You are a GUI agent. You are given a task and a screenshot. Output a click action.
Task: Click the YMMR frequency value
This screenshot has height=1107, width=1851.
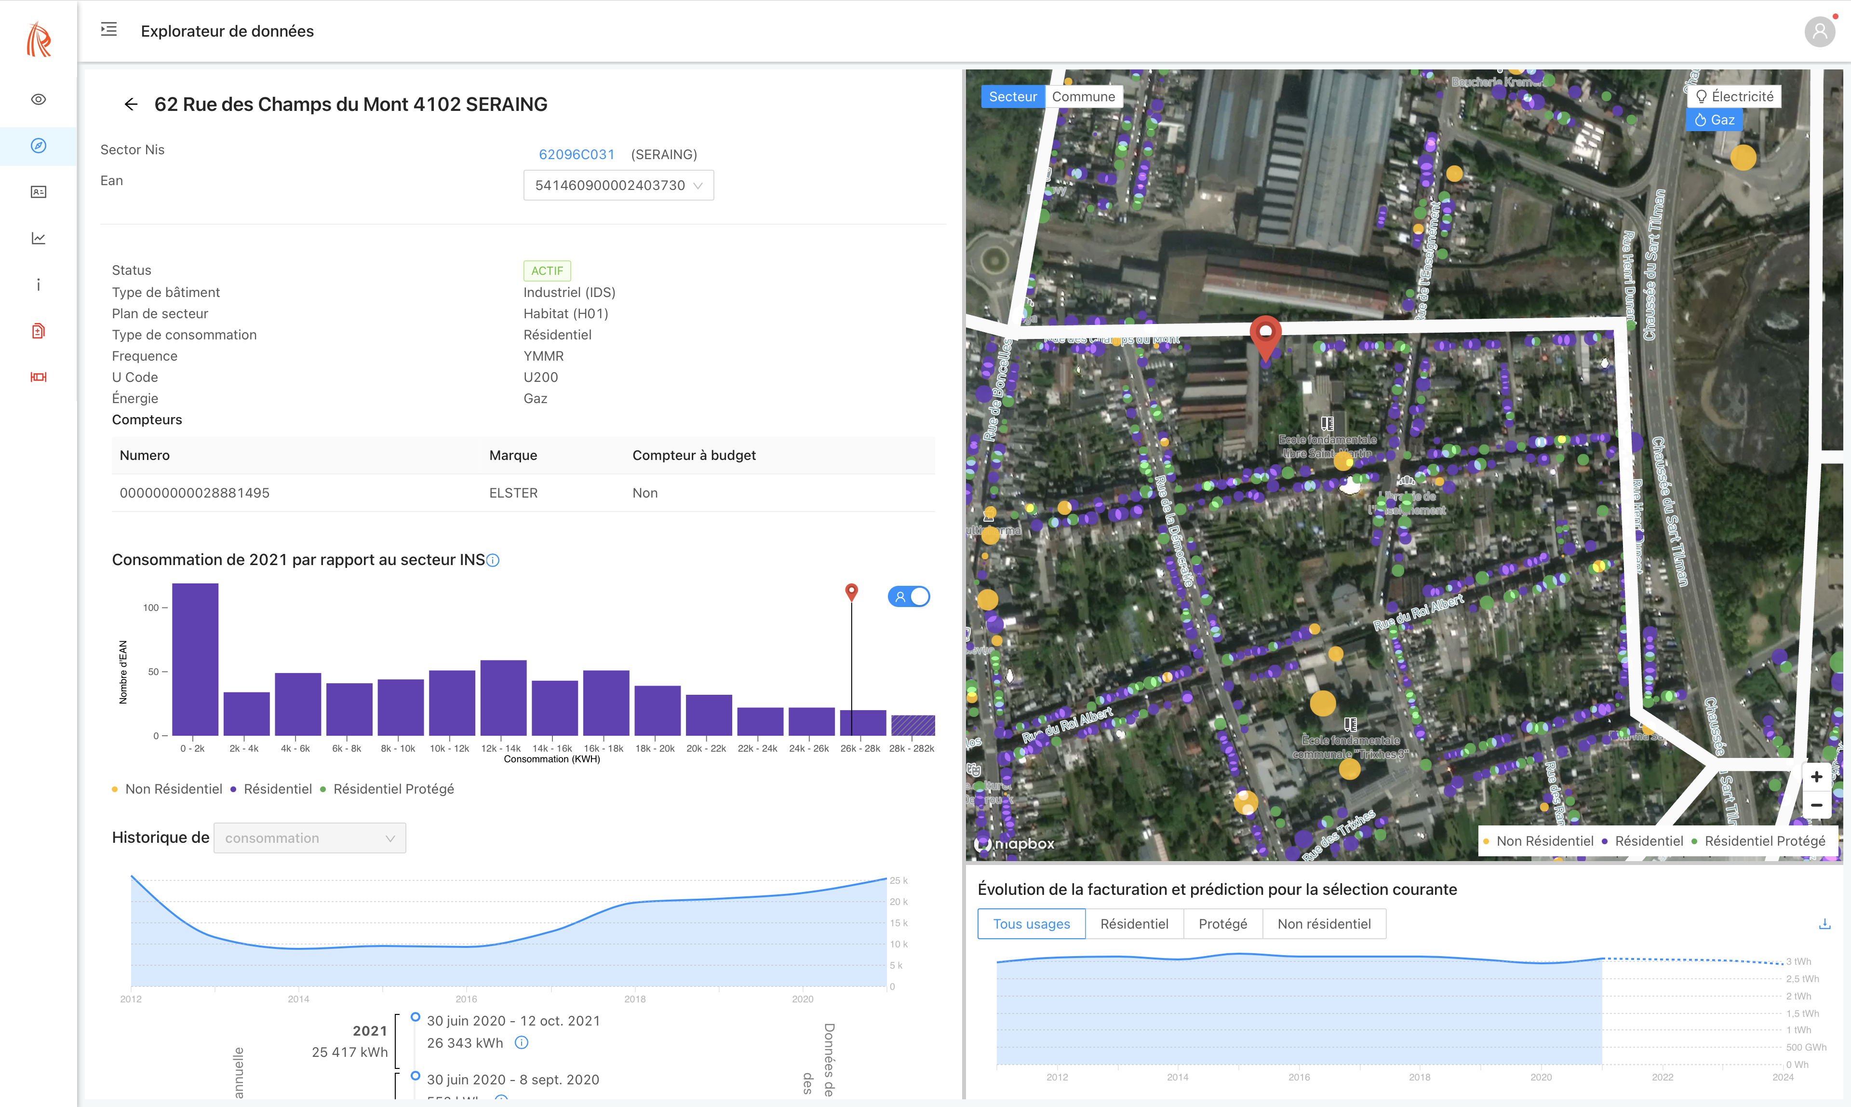click(x=544, y=356)
